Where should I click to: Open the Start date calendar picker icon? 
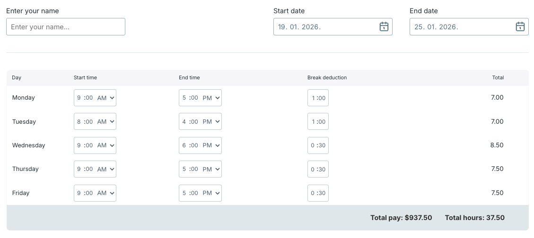(384, 27)
